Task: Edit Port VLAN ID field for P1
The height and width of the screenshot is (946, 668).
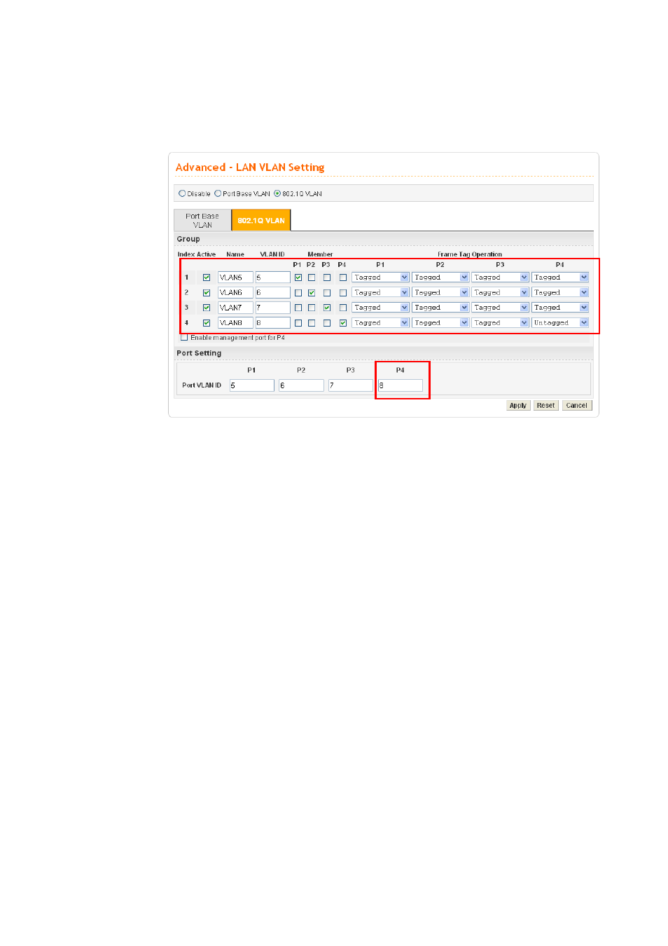Action: pos(251,385)
